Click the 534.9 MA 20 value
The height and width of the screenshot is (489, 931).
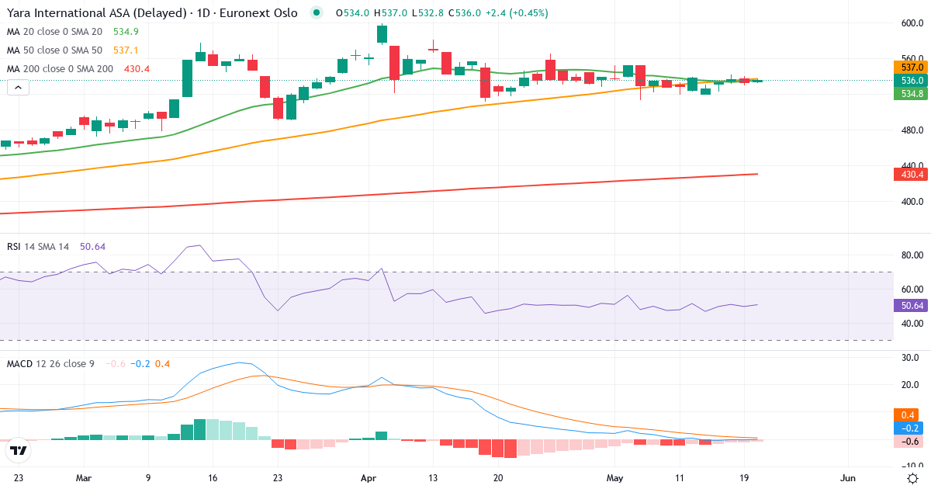coord(126,32)
